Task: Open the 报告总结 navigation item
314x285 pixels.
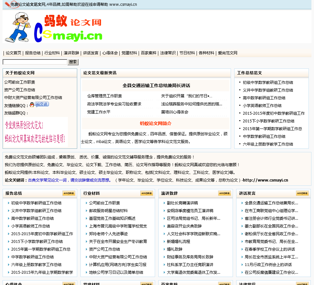Action: (32, 53)
